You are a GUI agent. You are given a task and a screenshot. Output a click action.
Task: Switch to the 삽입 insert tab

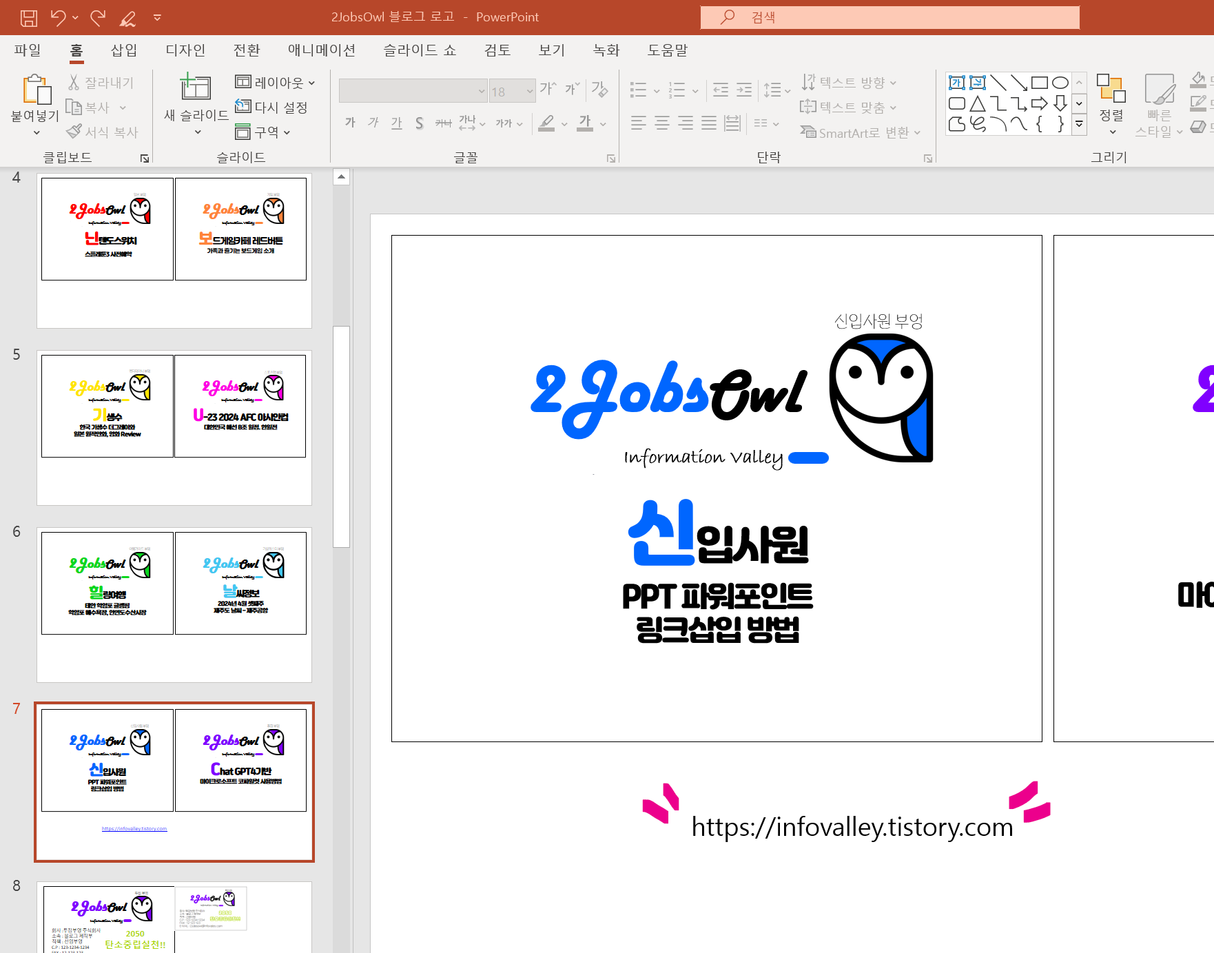(124, 50)
